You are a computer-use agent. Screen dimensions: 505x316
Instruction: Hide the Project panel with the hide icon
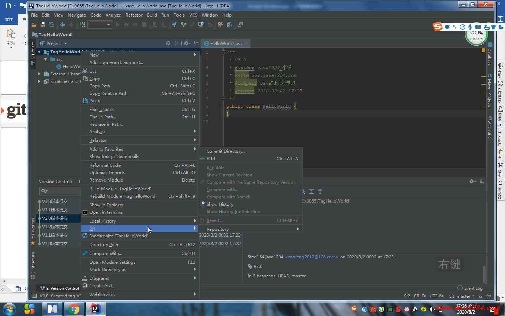pos(196,43)
